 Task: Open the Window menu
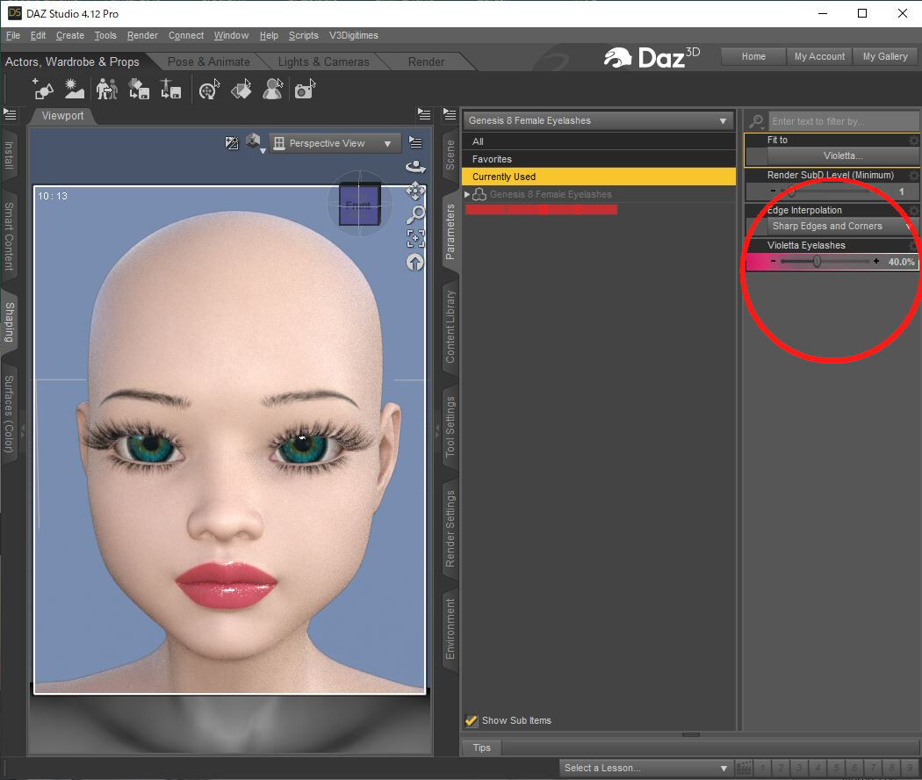(x=231, y=35)
